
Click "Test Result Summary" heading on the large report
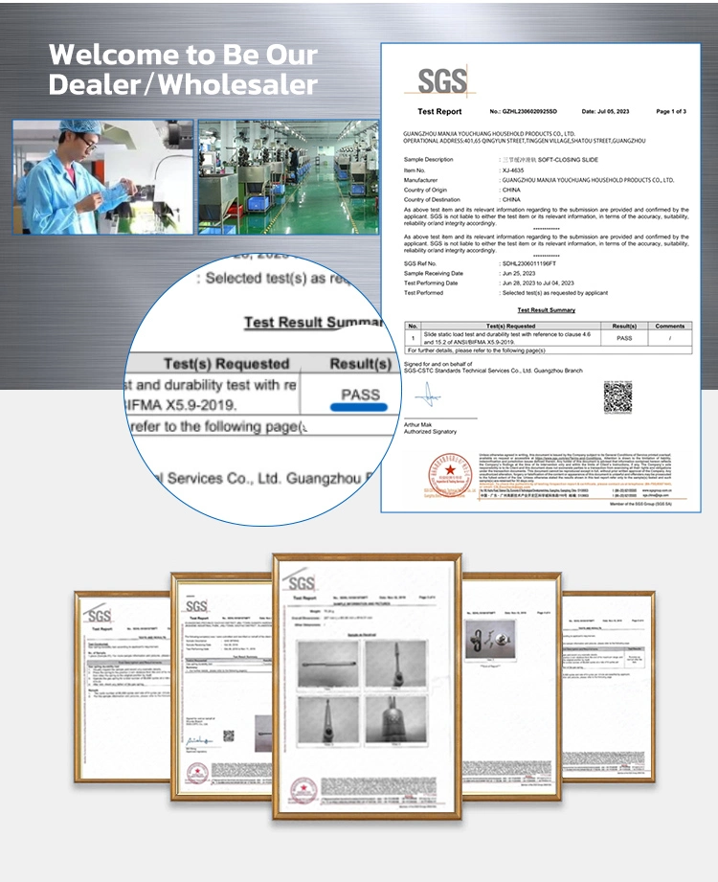[546, 310]
